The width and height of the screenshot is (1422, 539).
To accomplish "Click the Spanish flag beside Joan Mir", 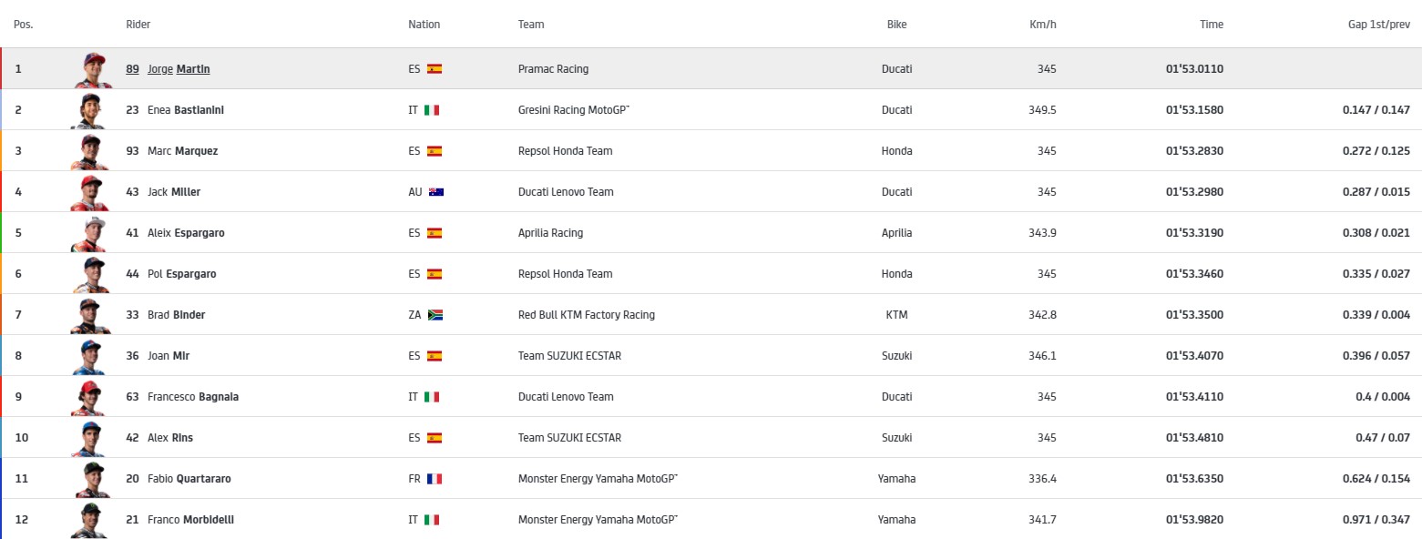I will pos(435,356).
